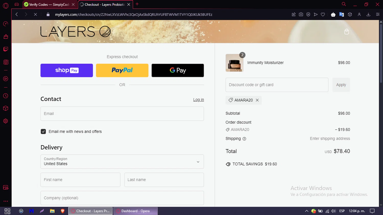The width and height of the screenshot is (383, 215).
Task: Go back to the previous page
Action: (17, 15)
